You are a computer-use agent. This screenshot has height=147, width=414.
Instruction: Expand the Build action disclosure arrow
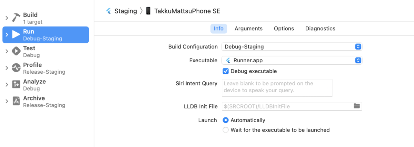[x=7, y=18]
